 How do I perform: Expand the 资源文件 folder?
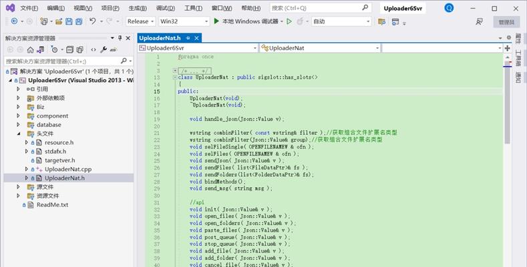(19, 196)
